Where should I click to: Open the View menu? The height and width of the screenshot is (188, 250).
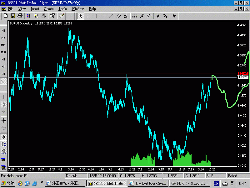[22, 9]
